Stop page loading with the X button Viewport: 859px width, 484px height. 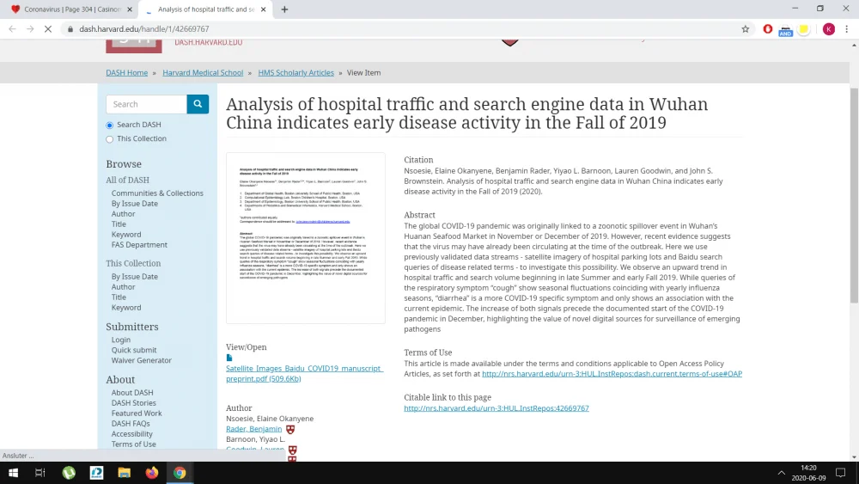click(x=48, y=29)
